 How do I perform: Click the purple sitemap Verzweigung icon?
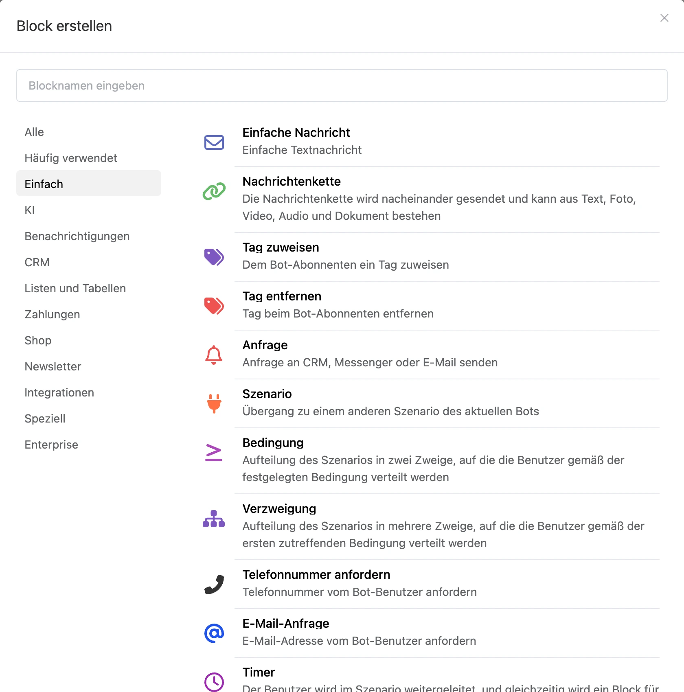214,519
